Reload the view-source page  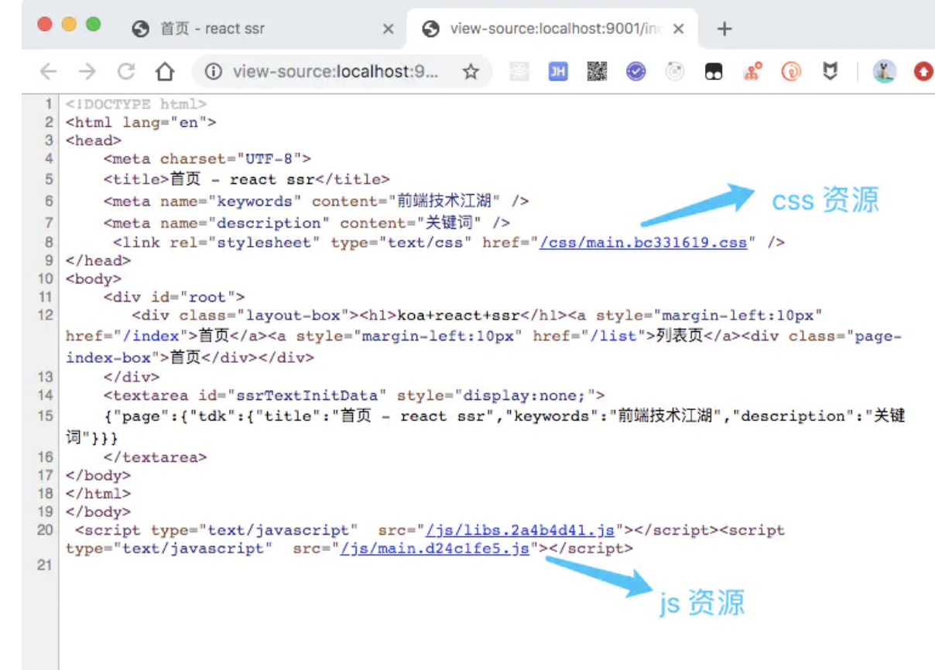coord(125,72)
